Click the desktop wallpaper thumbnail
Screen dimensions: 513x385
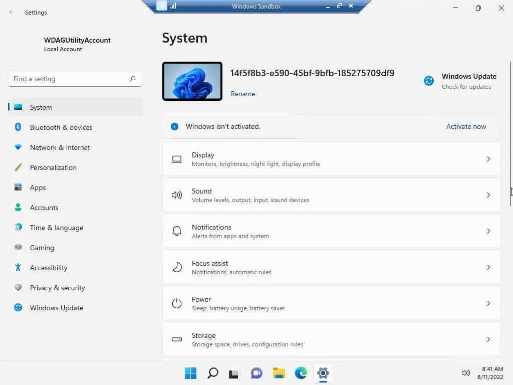(192, 81)
